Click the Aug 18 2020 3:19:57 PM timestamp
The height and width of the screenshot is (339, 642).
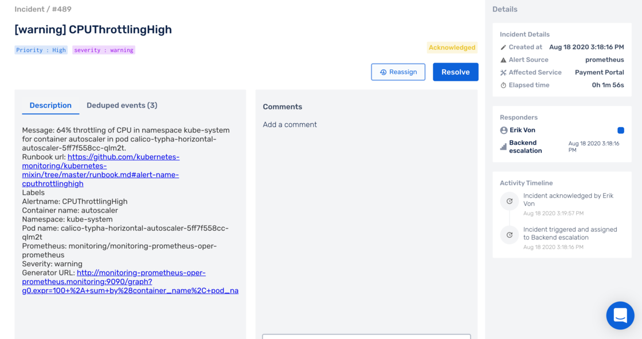554,214
